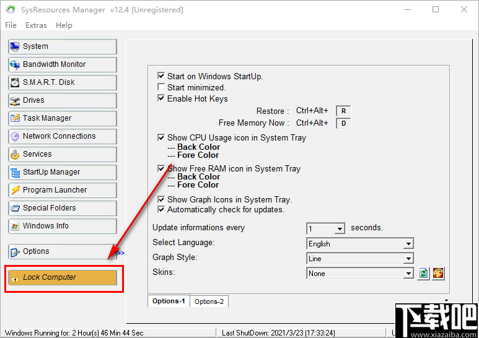Open the Network Connections section
This screenshot has height=338, width=479.
pyautogui.click(x=63, y=136)
